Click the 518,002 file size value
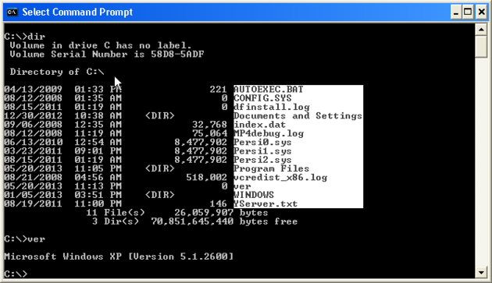Viewport: 492px width, 283px height. [x=206, y=178]
